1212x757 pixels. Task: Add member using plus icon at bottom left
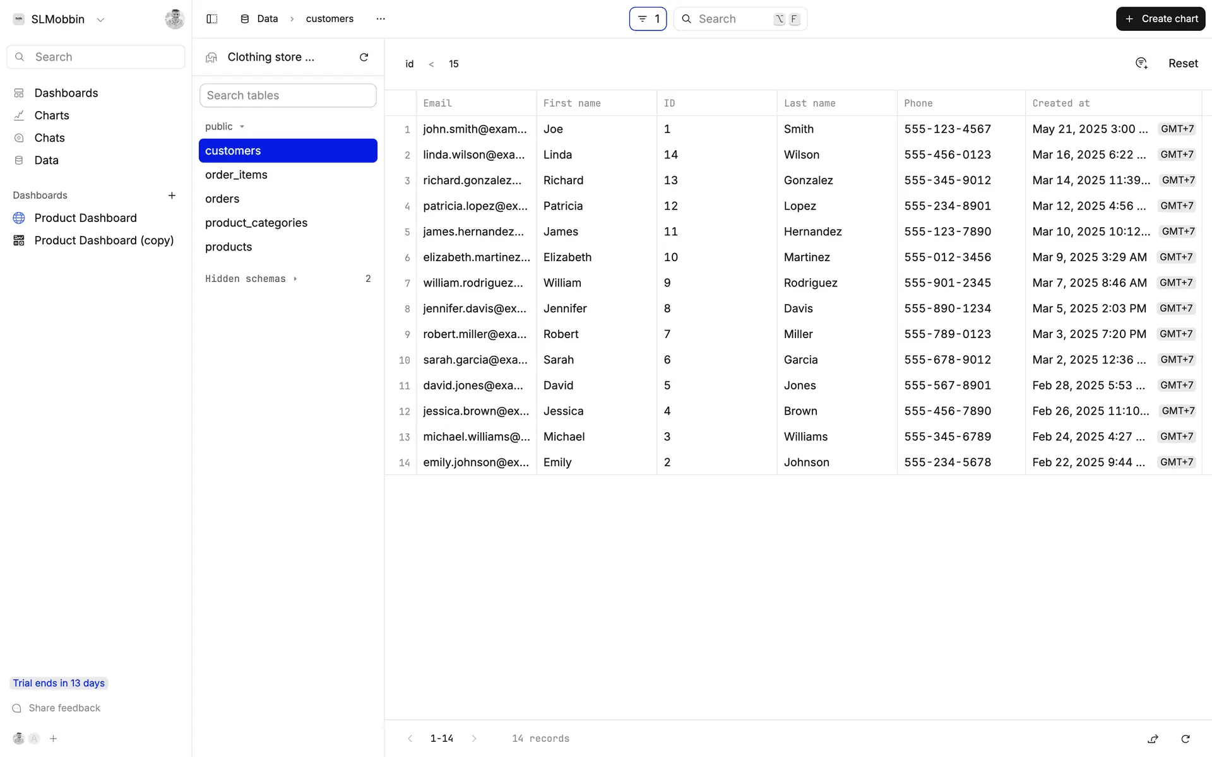click(54, 739)
